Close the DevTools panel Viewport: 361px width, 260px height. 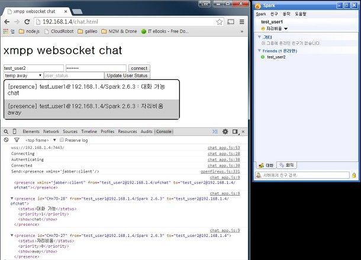[x=243, y=132]
